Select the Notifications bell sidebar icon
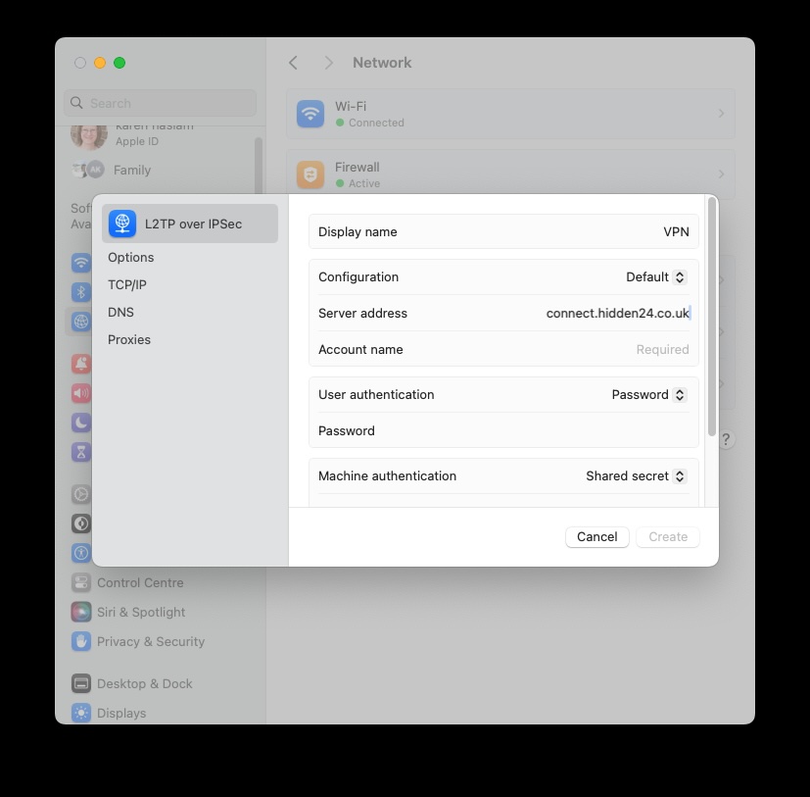The image size is (810, 797). [x=81, y=364]
